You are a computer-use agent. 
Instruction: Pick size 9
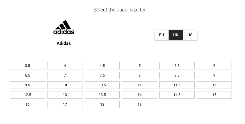(214, 75)
